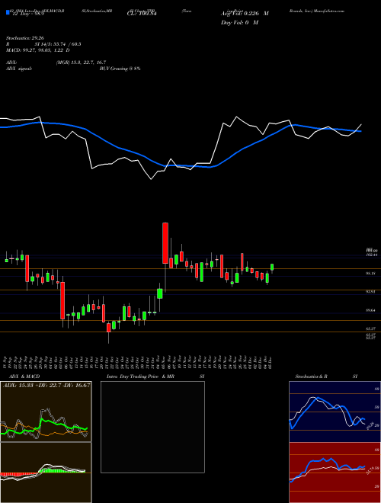
Task: Click the 'Avg Vol: 0.226 M' label
Action: [x=245, y=14]
